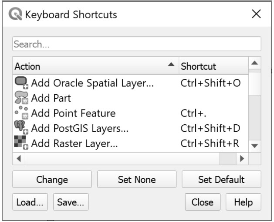
Task: Focus the Search input field
Action: pyautogui.click(x=136, y=44)
